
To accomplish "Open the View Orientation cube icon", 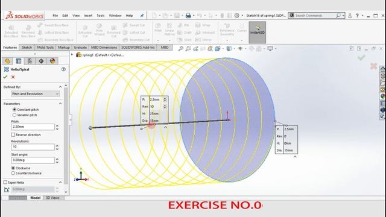I will coord(217,48).
